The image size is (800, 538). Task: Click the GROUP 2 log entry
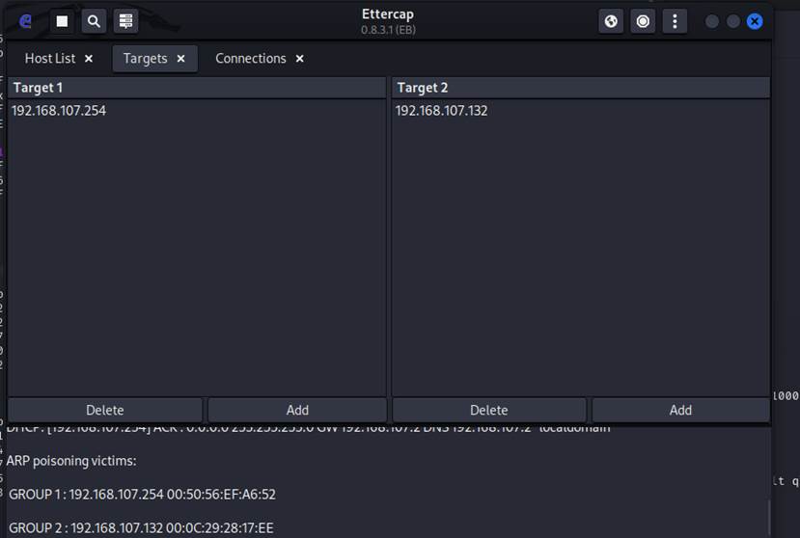(x=141, y=527)
